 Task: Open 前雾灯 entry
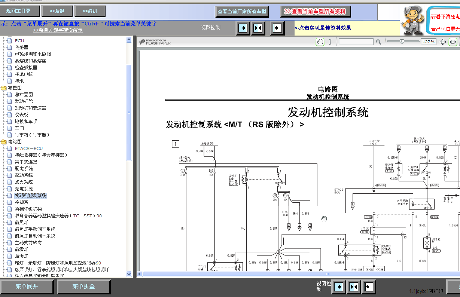tap(22, 249)
